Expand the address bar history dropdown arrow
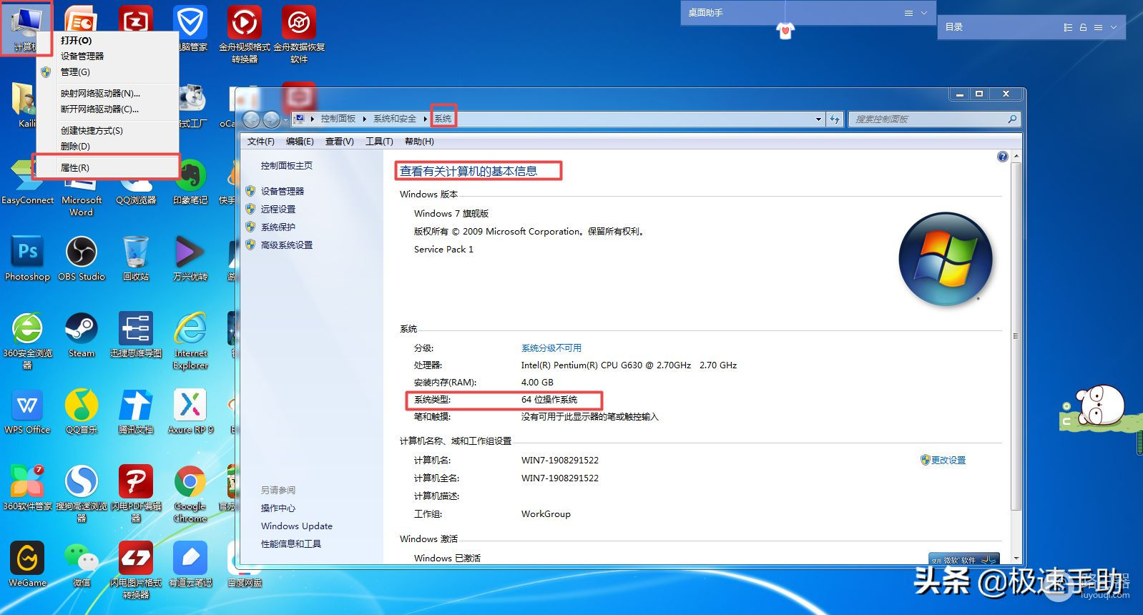 tap(818, 119)
